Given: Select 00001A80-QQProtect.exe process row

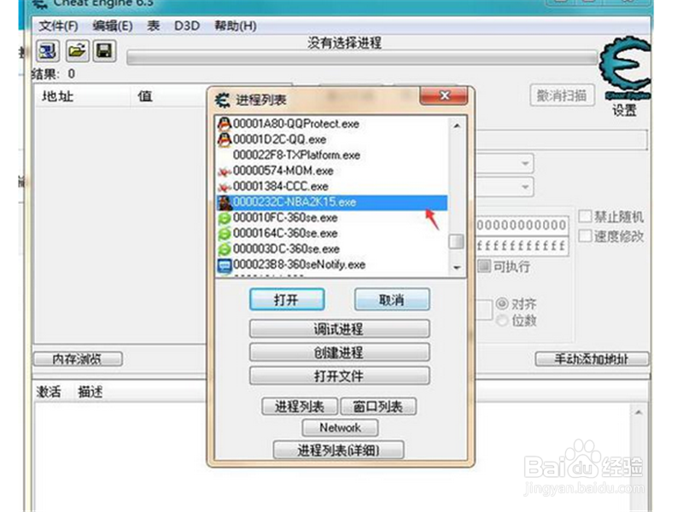Looking at the screenshot, I should (x=332, y=124).
